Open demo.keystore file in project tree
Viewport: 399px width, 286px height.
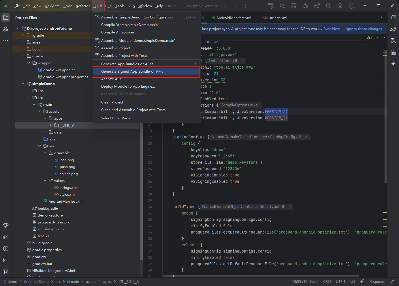[x=50, y=215]
